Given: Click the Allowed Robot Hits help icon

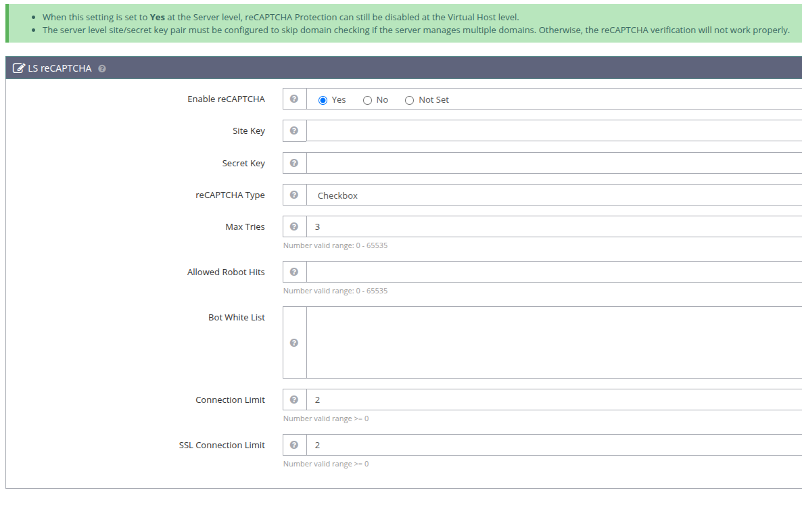Looking at the screenshot, I should click(294, 272).
